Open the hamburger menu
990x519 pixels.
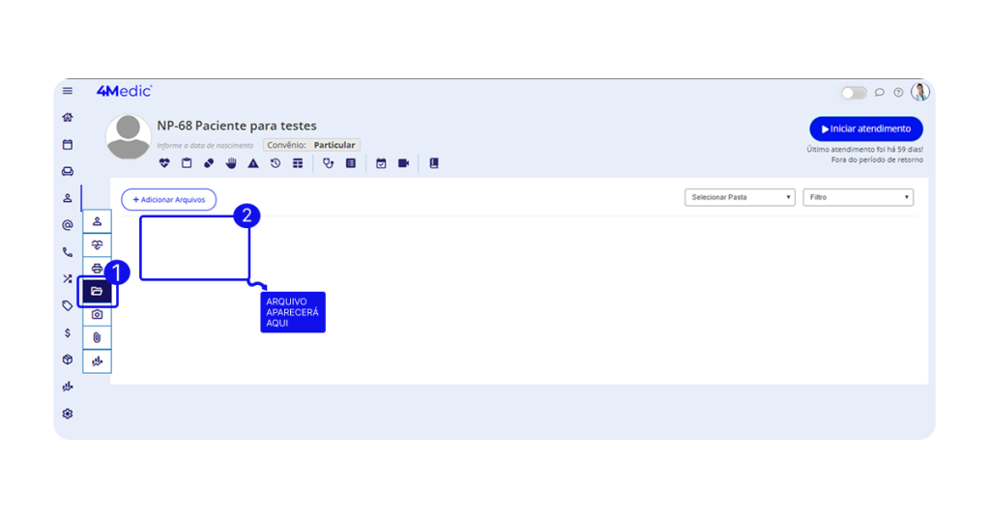pos(68,91)
